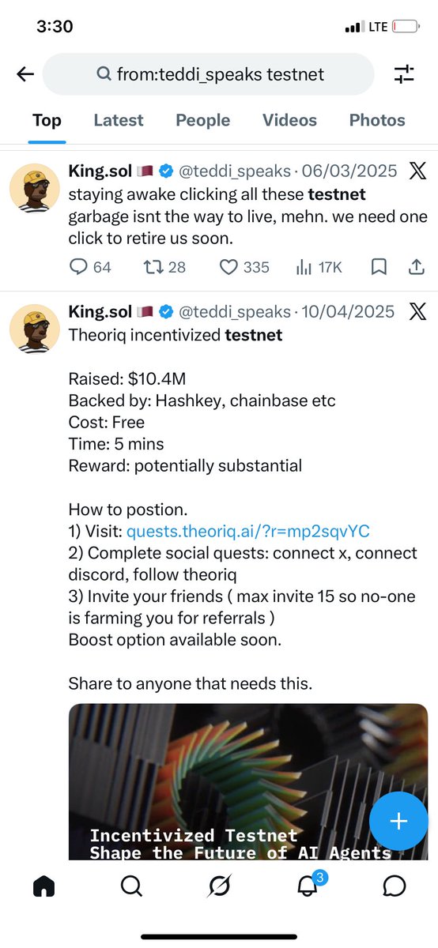
Task: Share the first tweet via share icon
Action: (417, 267)
